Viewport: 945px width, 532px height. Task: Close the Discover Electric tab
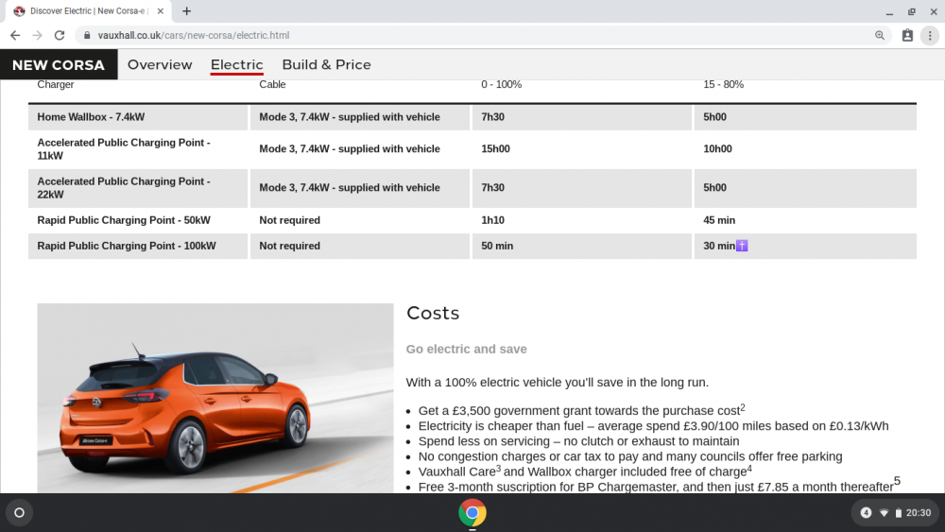pos(161,10)
